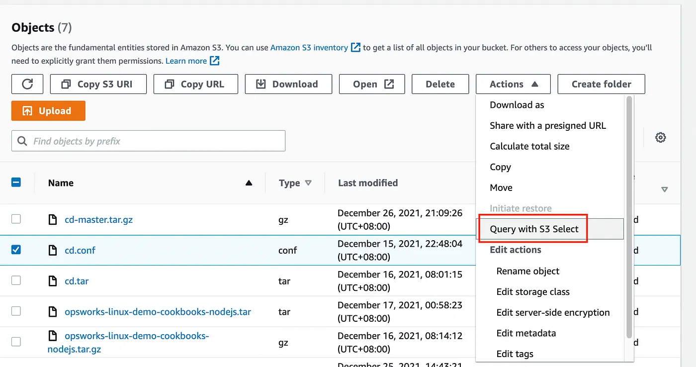Screen dimensions: 696x367
Task: Click the Last modified column header
Action: 368,183
